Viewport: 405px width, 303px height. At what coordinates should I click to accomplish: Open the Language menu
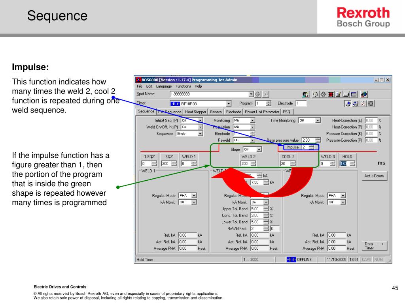pos(164,86)
